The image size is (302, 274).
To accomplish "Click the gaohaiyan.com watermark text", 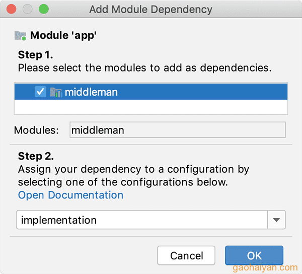I will pyautogui.click(x=265, y=267).
